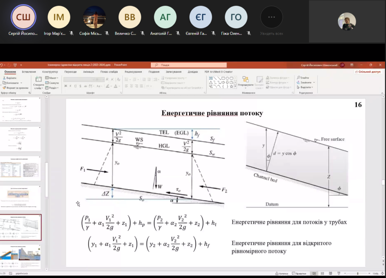
Task: Select the star shape in shapes gallery
Action: pyautogui.click(x=231, y=86)
